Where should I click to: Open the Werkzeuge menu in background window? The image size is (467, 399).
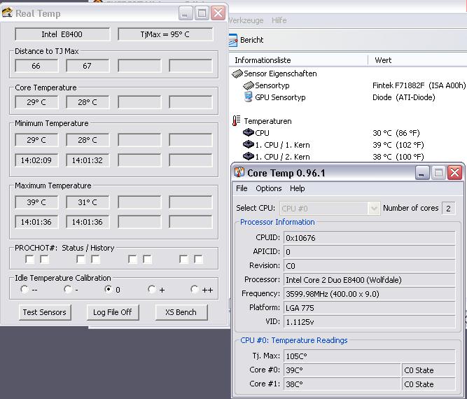pos(246,20)
